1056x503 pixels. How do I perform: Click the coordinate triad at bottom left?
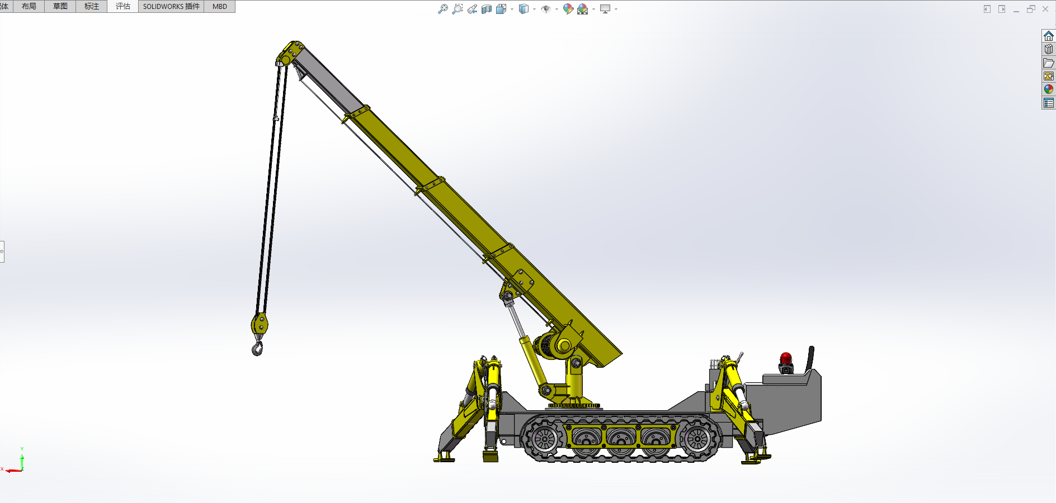[x=14, y=461]
